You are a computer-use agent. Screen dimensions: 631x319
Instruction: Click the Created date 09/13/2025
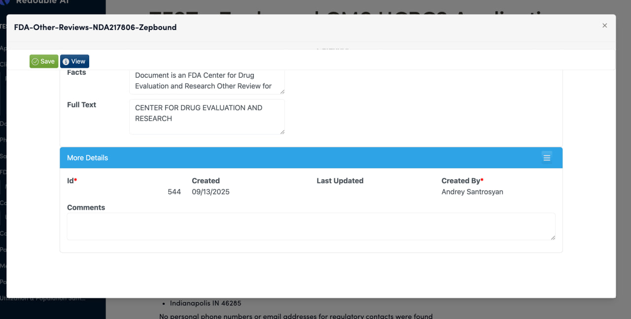click(210, 192)
